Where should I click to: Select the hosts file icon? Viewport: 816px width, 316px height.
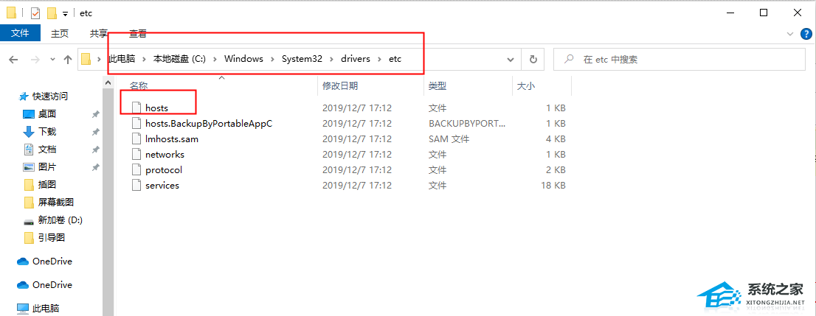pyautogui.click(x=136, y=108)
